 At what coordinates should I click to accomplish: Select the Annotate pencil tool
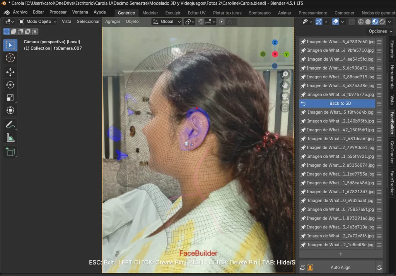[x=10, y=125]
